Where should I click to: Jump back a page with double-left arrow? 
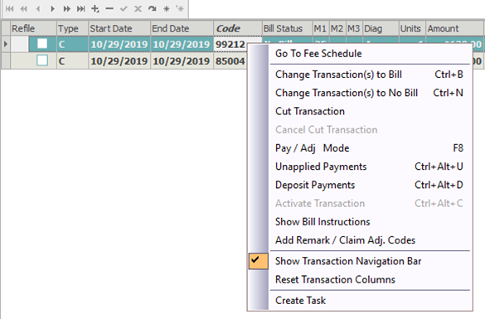(23, 8)
